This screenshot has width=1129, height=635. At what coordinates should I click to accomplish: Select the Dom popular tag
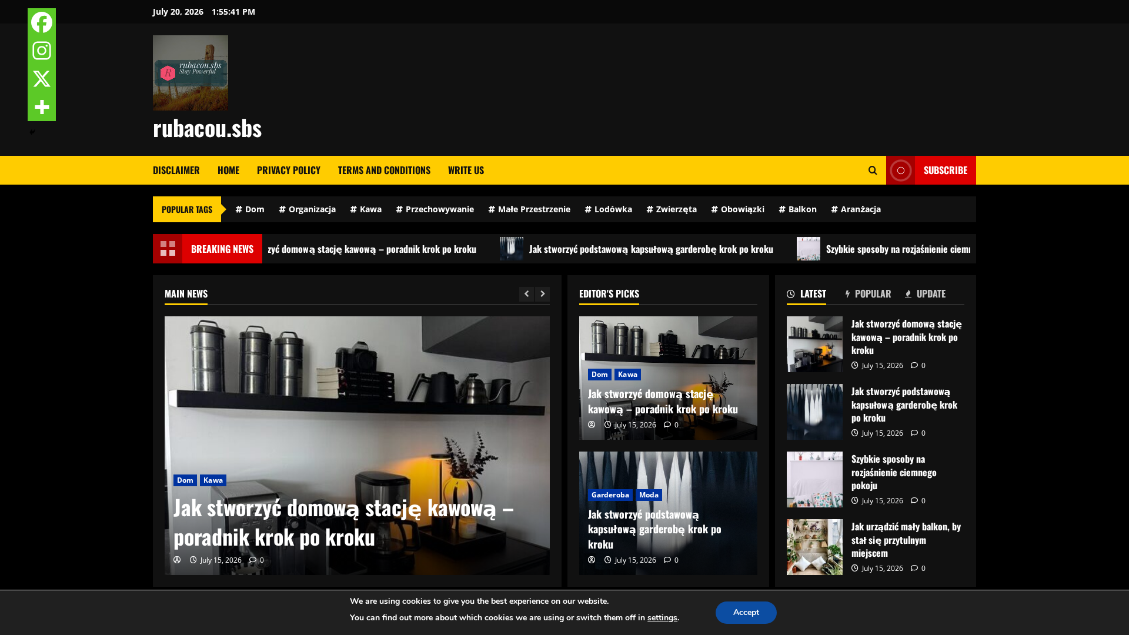[x=250, y=209]
